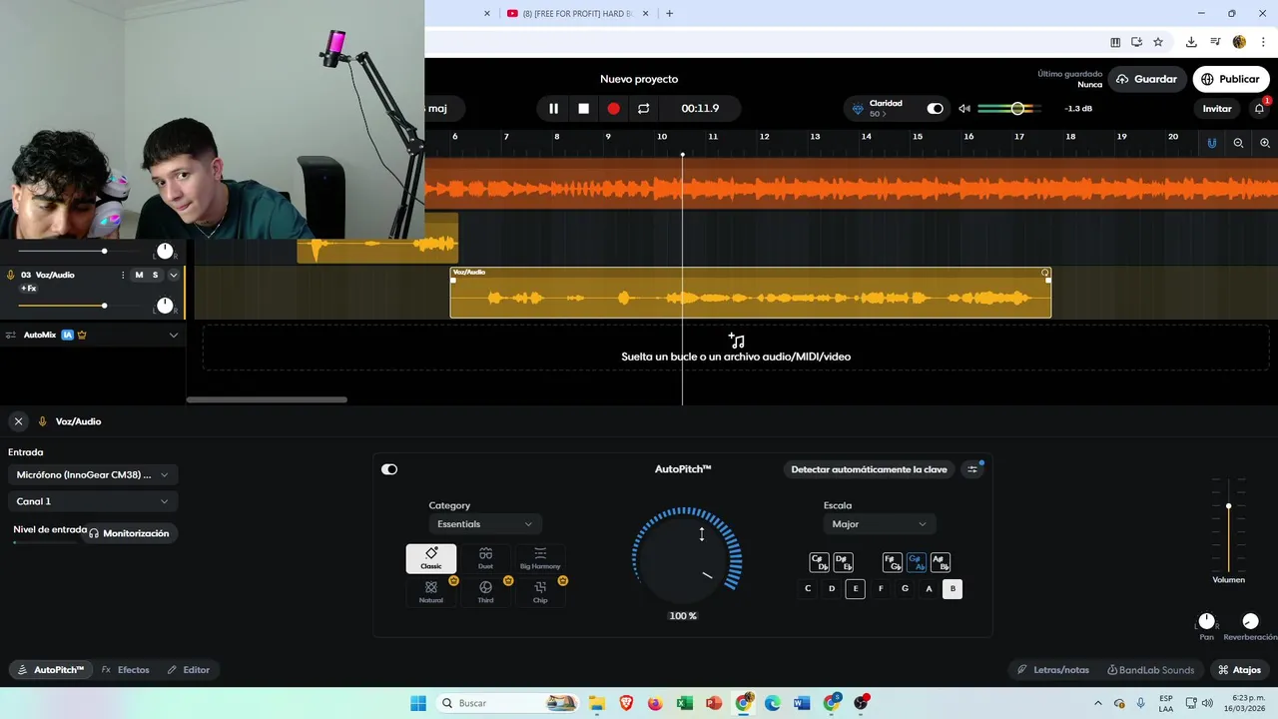Open the Category Essentials dropdown
Viewport: 1278px width, 719px height.
point(485,524)
